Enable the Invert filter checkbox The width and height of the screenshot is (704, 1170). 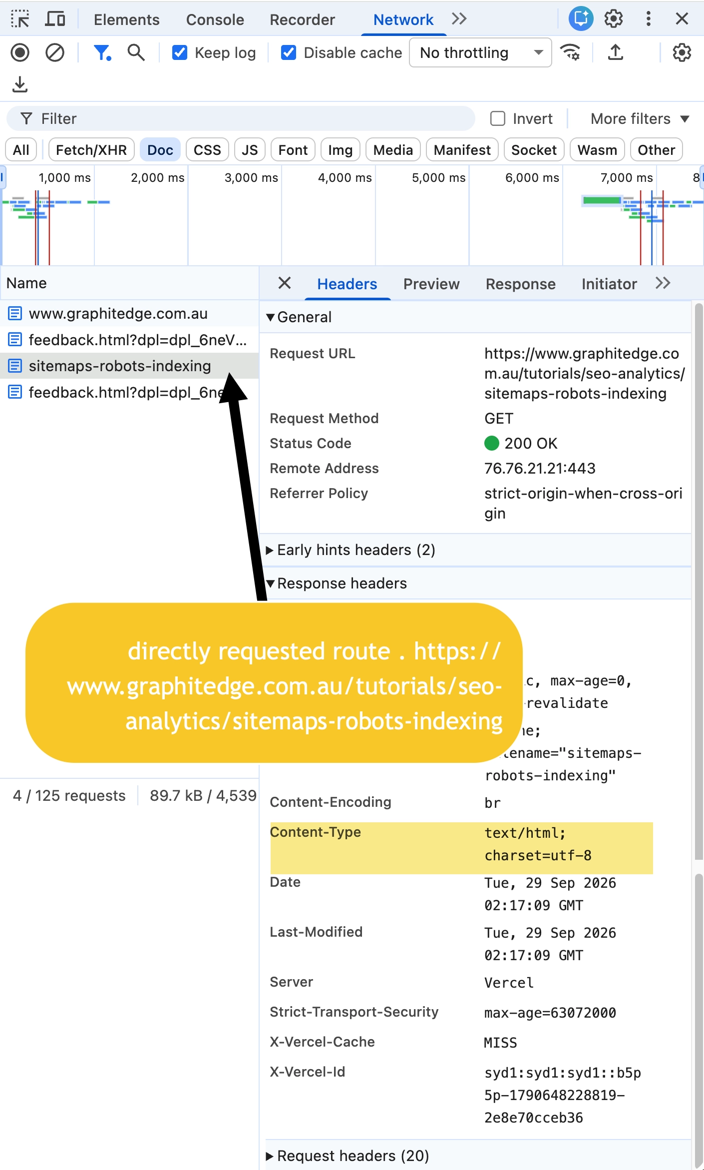[x=498, y=118]
